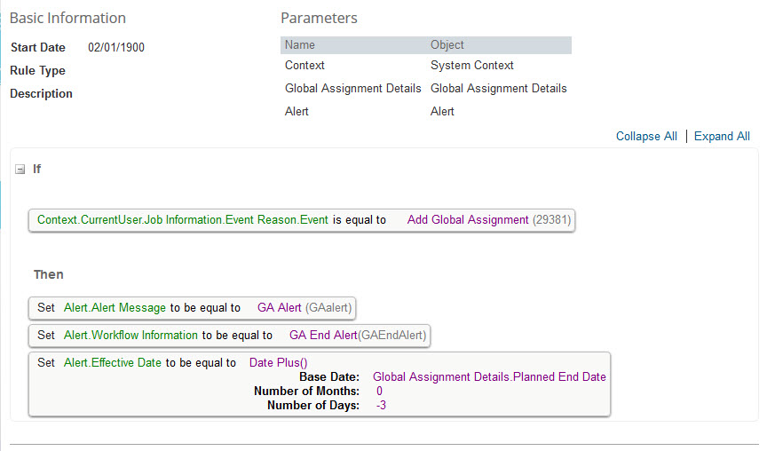
Task: Select Global Assignment Details.Planned End Date
Action: pos(489,376)
